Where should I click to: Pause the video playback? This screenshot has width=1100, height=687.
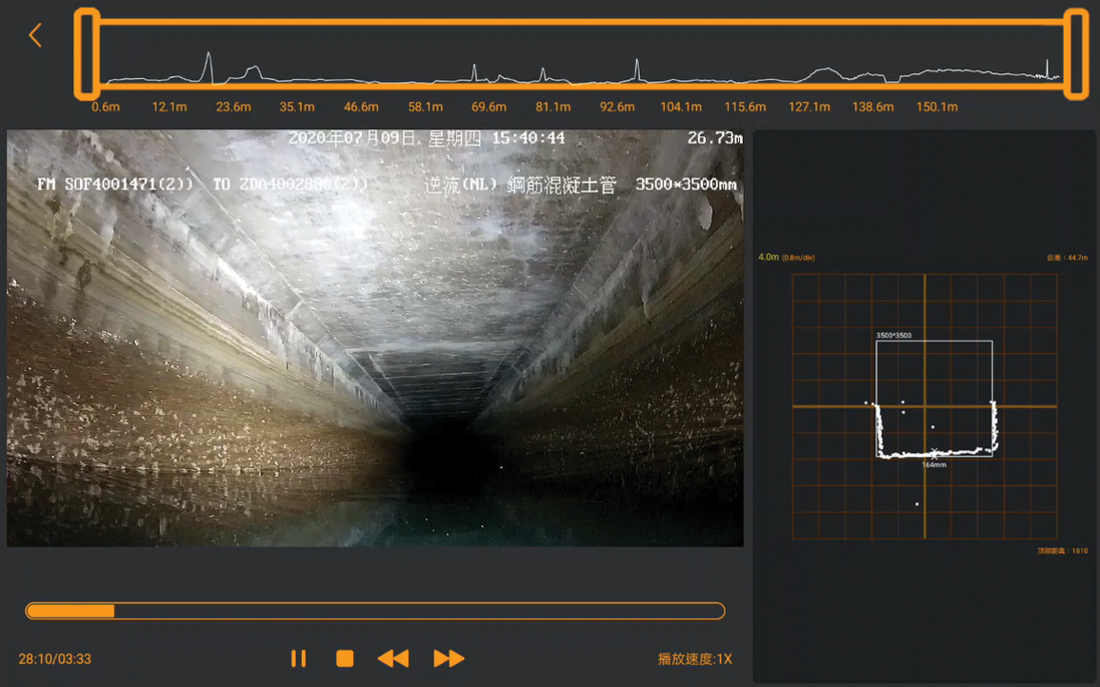pos(298,658)
